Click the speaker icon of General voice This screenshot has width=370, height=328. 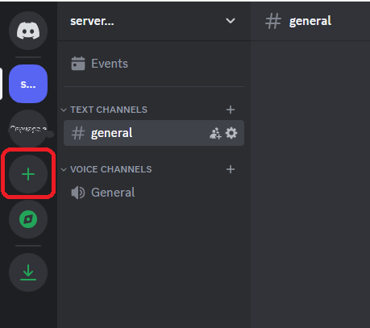78,193
